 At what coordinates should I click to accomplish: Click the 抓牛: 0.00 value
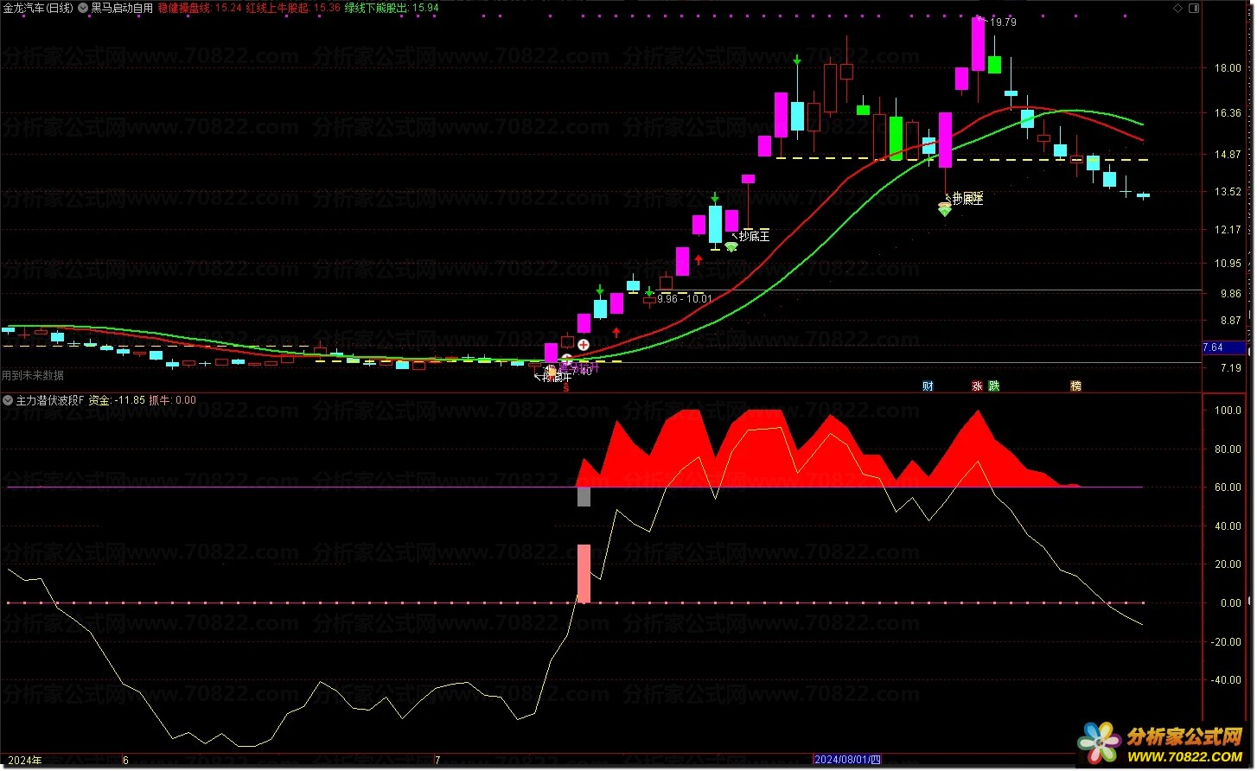(173, 400)
